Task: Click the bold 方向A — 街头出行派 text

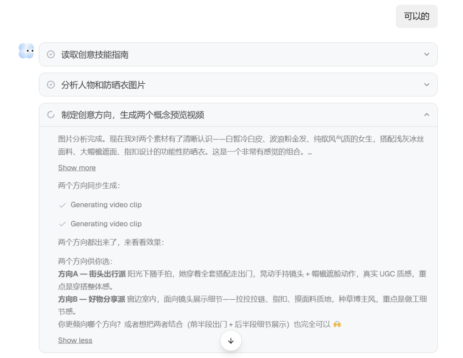Action: (91, 274)
